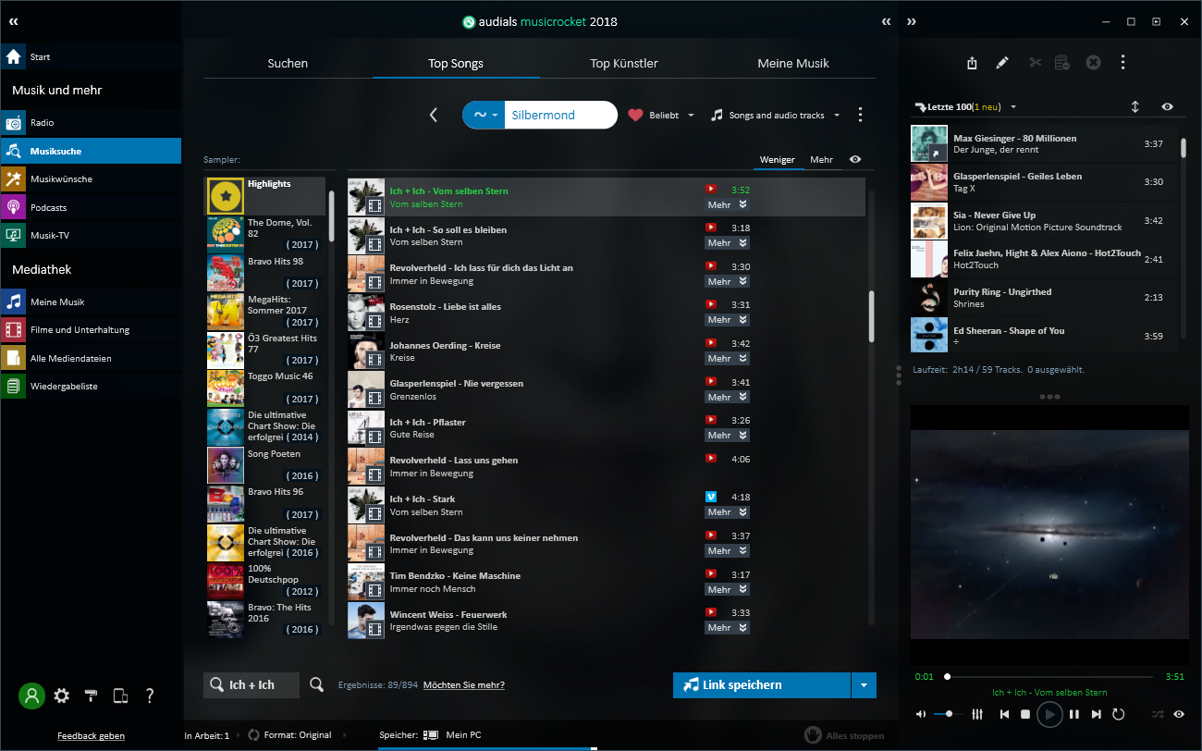
Task: Open the user account icon
Action: coord(31,696)
